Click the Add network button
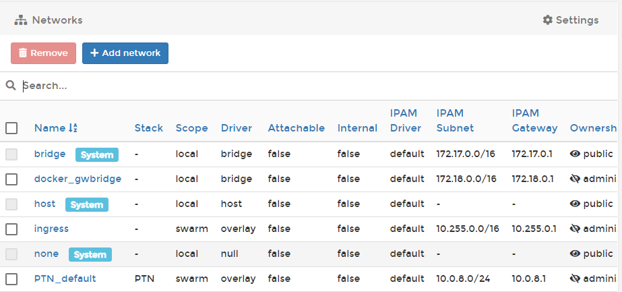 (125, 53)
